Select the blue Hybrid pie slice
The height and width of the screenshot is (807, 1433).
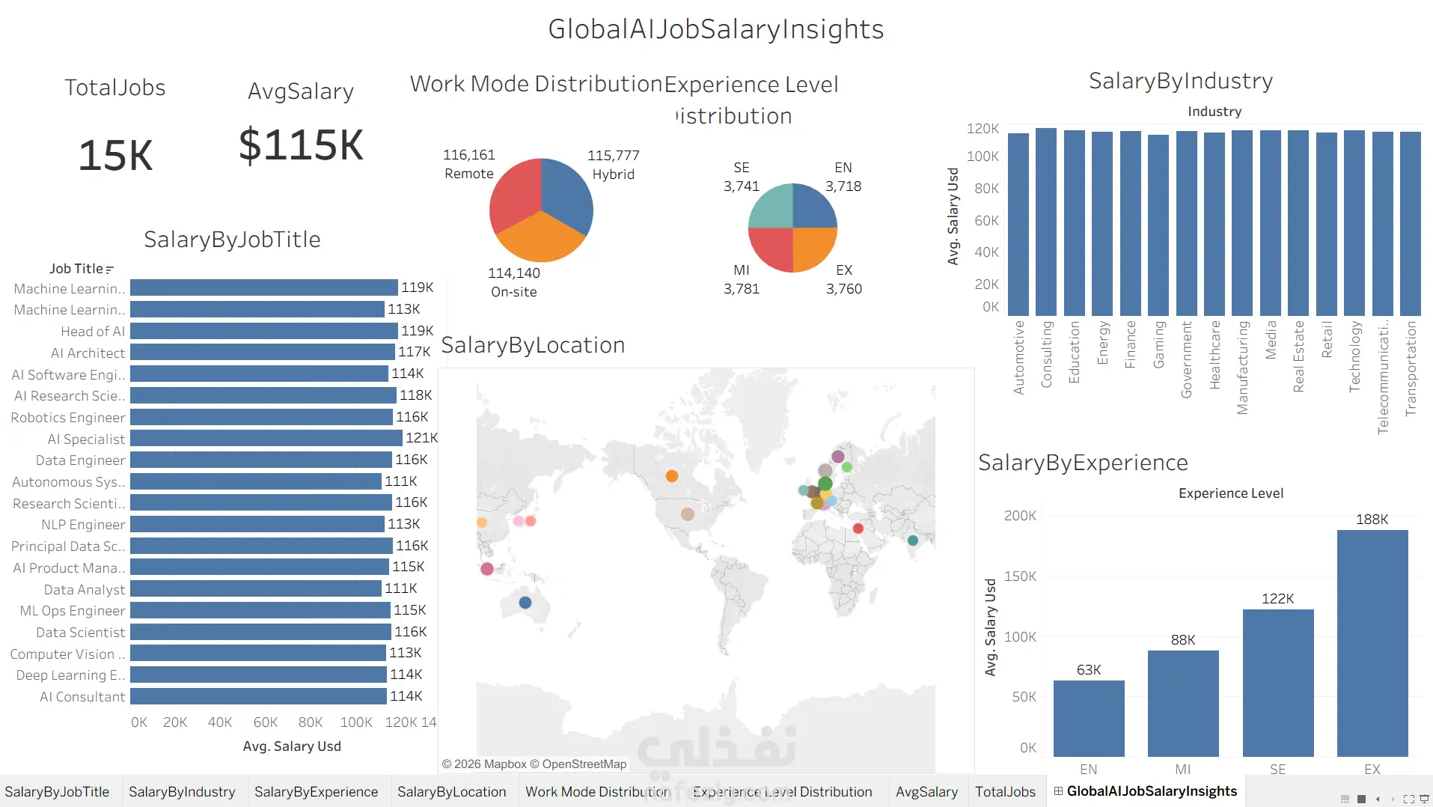pyautogui.click(x=566, y=197)
